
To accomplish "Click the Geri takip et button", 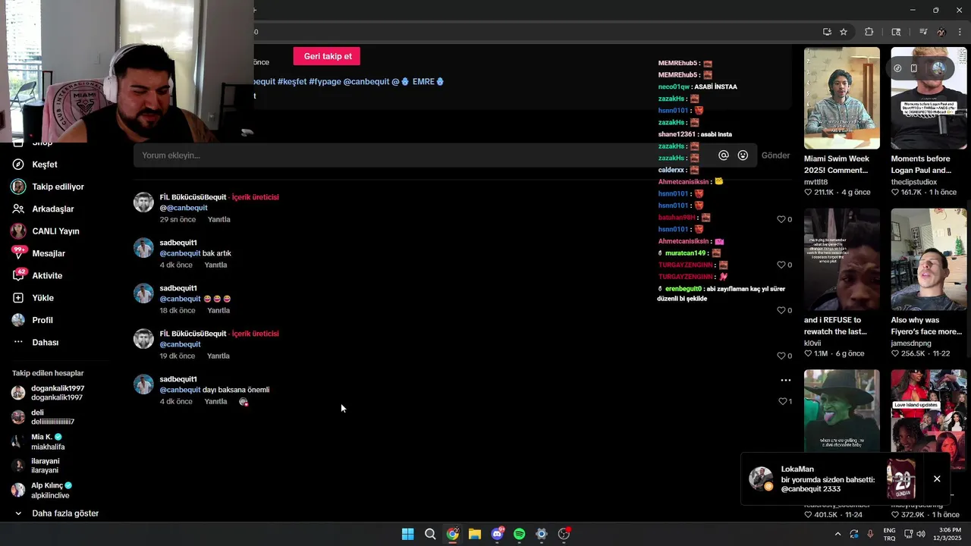I will pyautogui.click(x=328, y=56).
